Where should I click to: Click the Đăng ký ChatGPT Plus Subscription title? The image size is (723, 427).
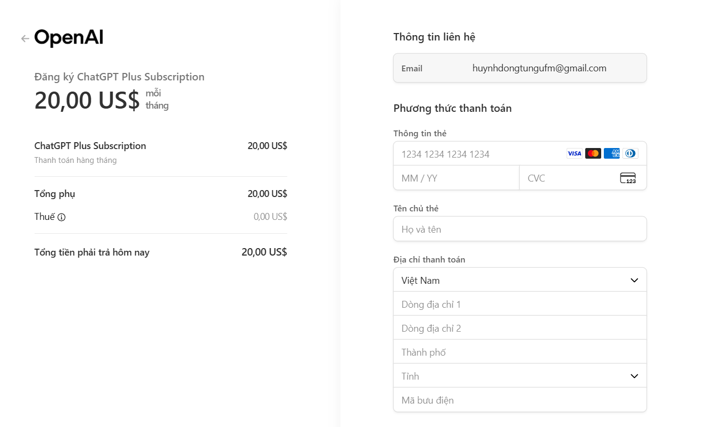point(119,77)
